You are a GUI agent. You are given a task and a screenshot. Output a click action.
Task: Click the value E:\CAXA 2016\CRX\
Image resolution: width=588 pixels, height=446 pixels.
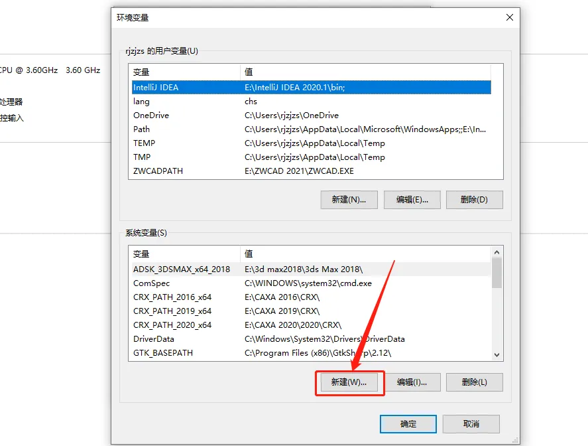tap(282, 297)
